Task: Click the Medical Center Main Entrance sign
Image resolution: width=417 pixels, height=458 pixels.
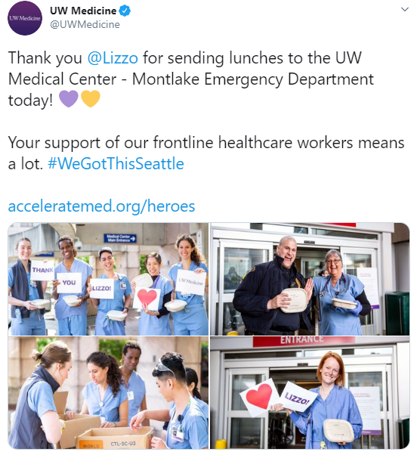Action: 119,238
